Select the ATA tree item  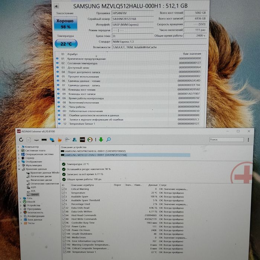tap(33, 191)
